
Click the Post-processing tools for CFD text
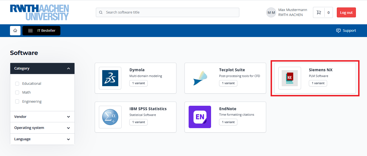point(240,76)
